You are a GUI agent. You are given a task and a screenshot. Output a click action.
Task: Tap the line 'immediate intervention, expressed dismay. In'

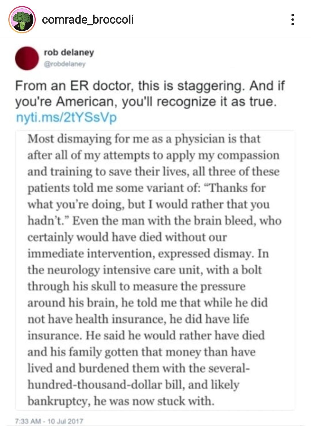[148, 254]
